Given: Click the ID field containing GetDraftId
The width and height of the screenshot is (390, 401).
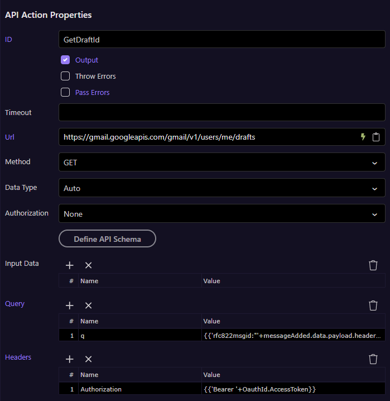Looking at the screenshot, I should [222, 40].
